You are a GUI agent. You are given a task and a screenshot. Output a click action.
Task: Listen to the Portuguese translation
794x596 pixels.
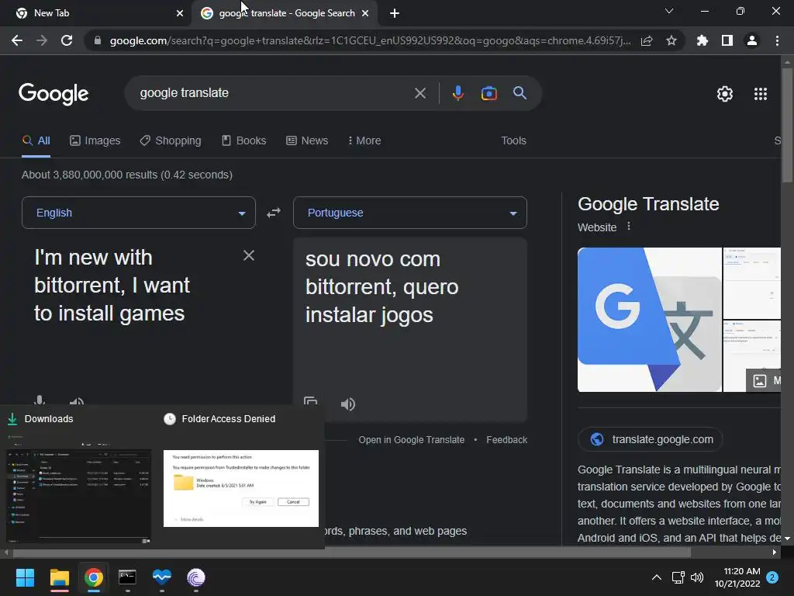click(348, 404)
